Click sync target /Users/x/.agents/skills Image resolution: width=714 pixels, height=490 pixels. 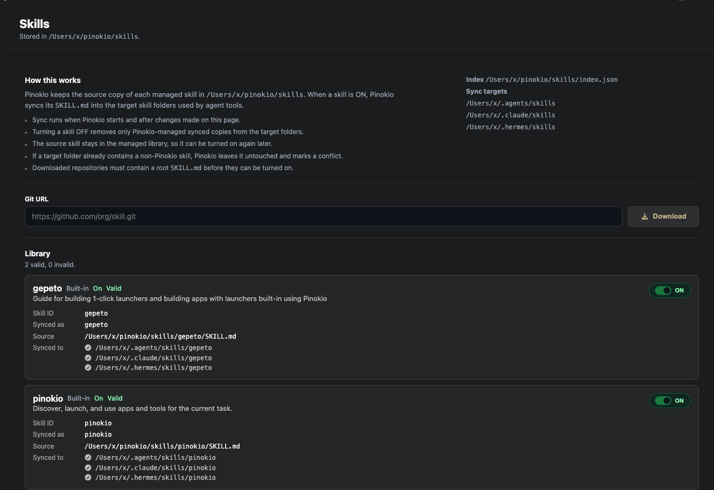tap(510, 103)
